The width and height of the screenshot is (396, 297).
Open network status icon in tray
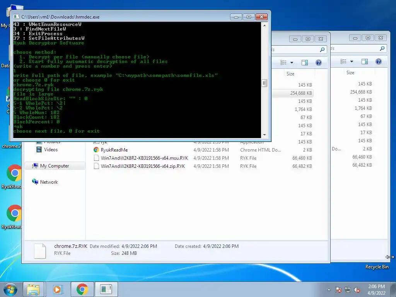(348, 290)
